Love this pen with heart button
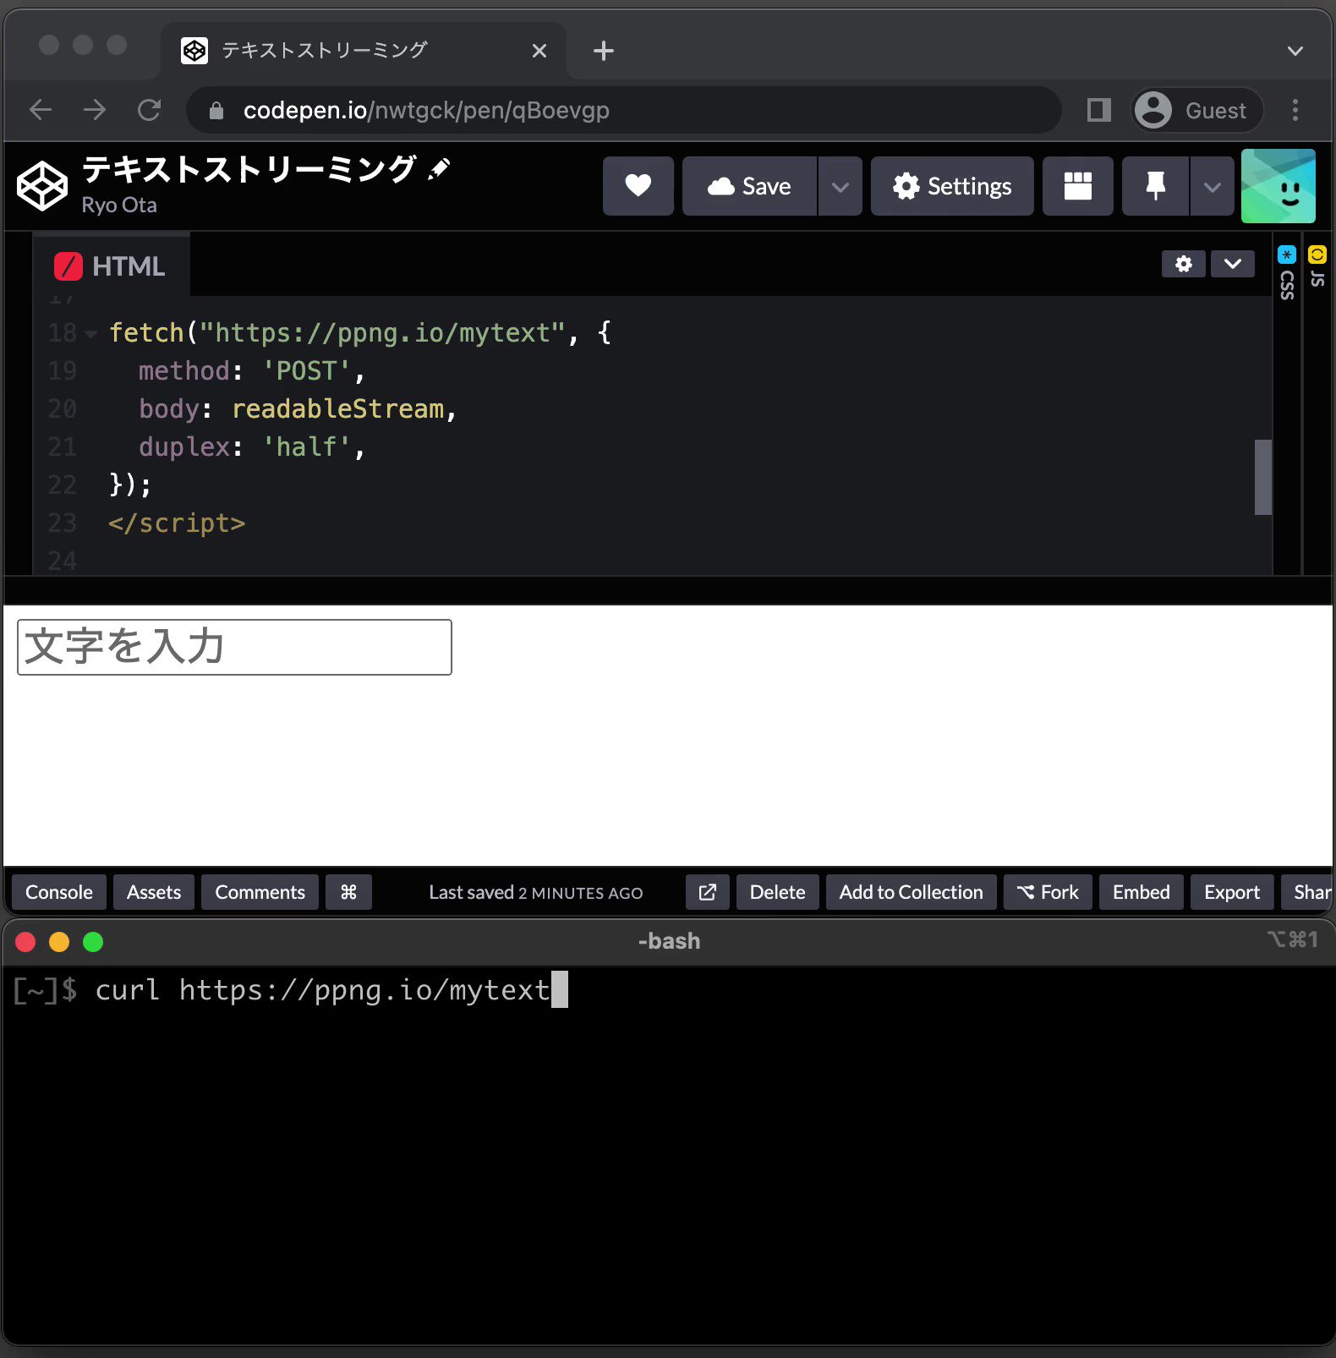Screen dimensions: 1336x1358 click(638, 186)
